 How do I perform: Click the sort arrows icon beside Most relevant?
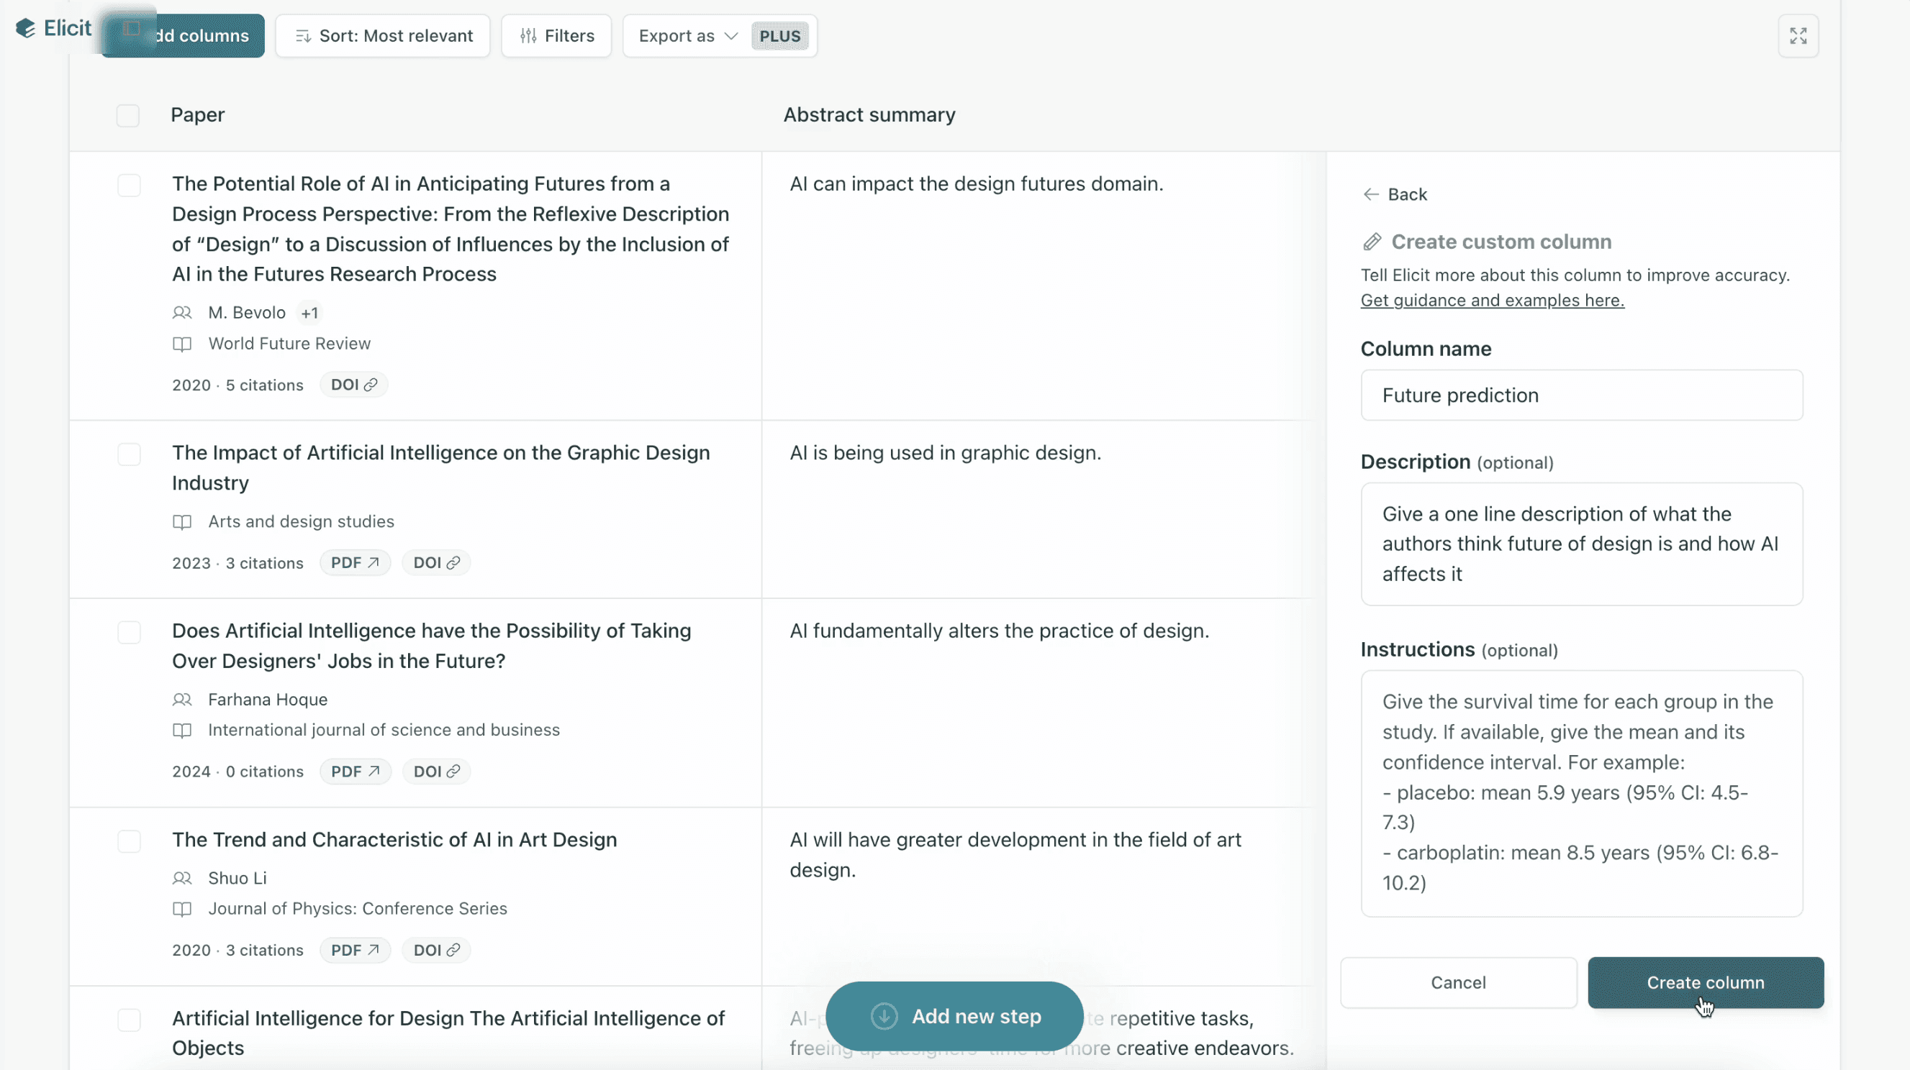coord(302,35)
